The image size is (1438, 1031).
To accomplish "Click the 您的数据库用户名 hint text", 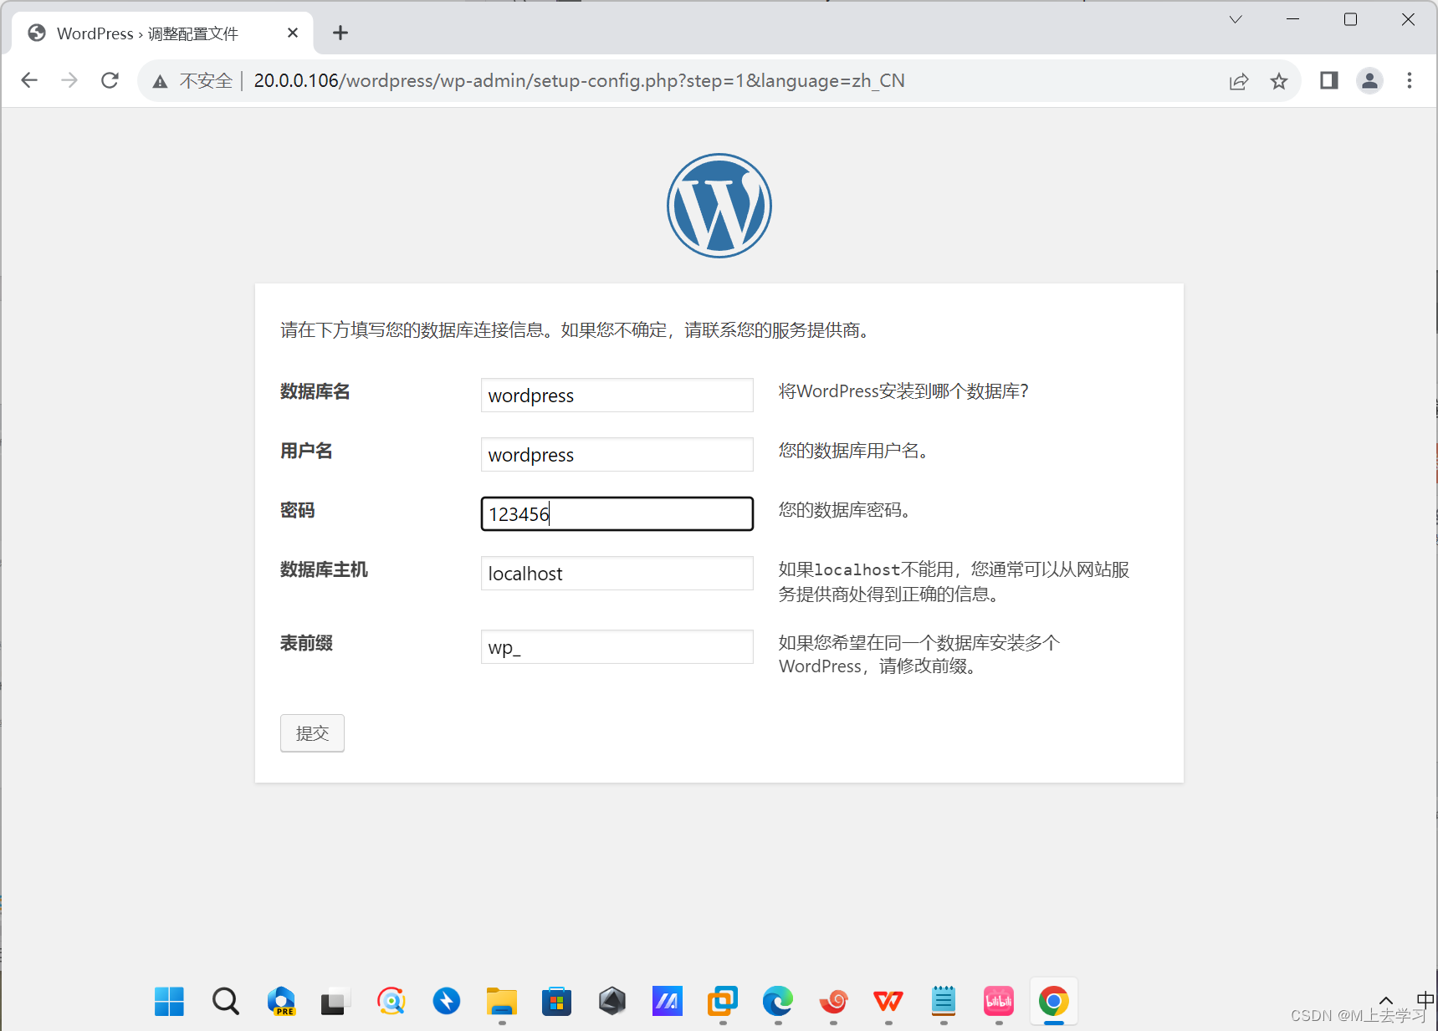I will tap(853, 451).
